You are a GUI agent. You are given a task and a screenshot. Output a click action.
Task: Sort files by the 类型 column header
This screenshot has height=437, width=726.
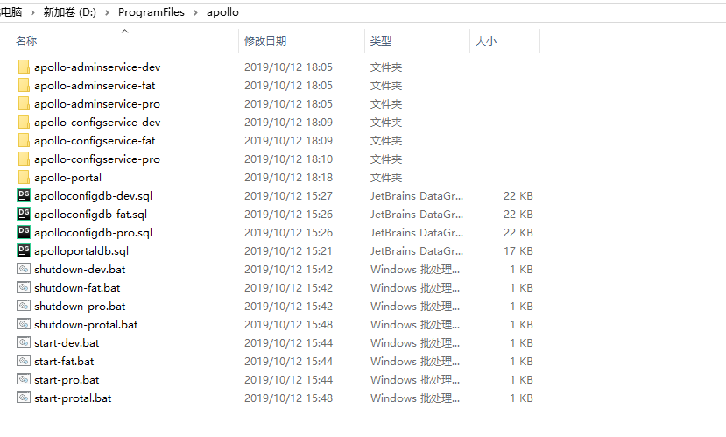(381, 41)
